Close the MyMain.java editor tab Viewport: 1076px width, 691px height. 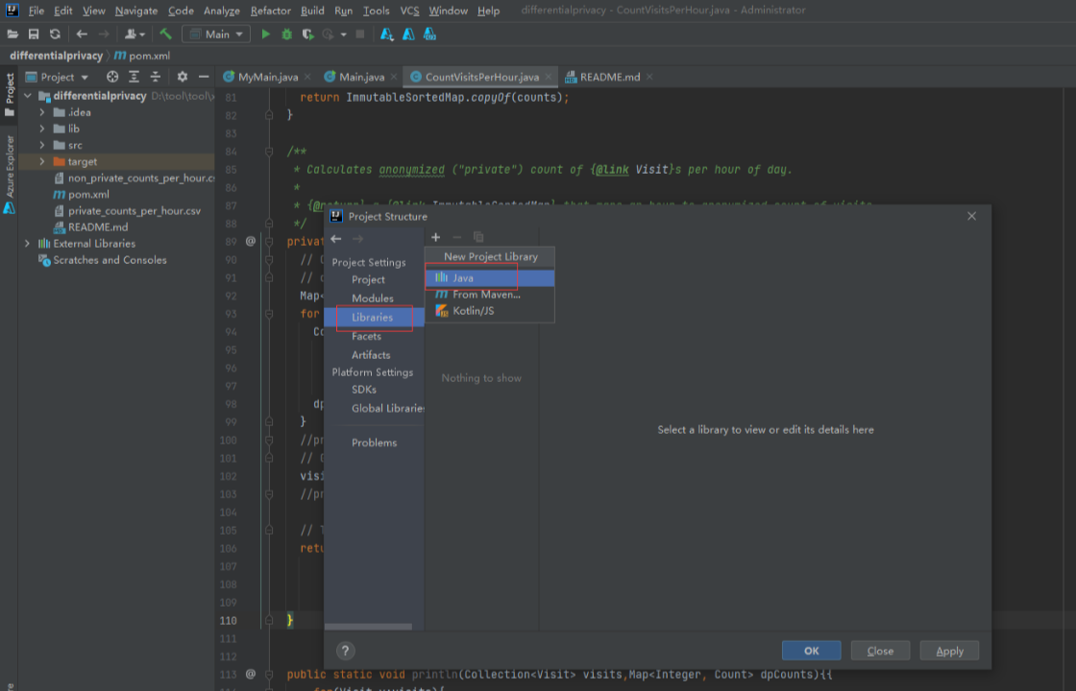(x=307, y=77)
